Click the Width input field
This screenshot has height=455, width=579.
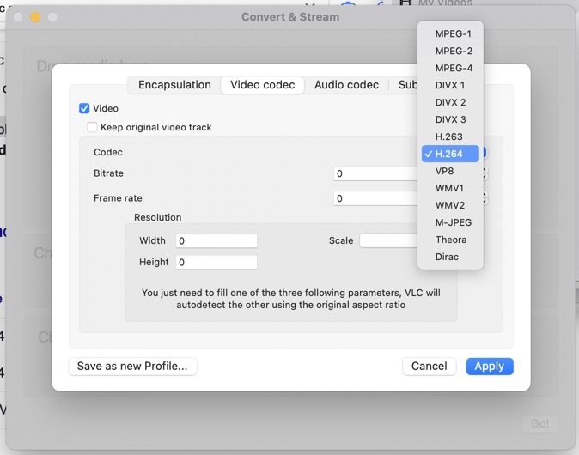coord(216,241)
